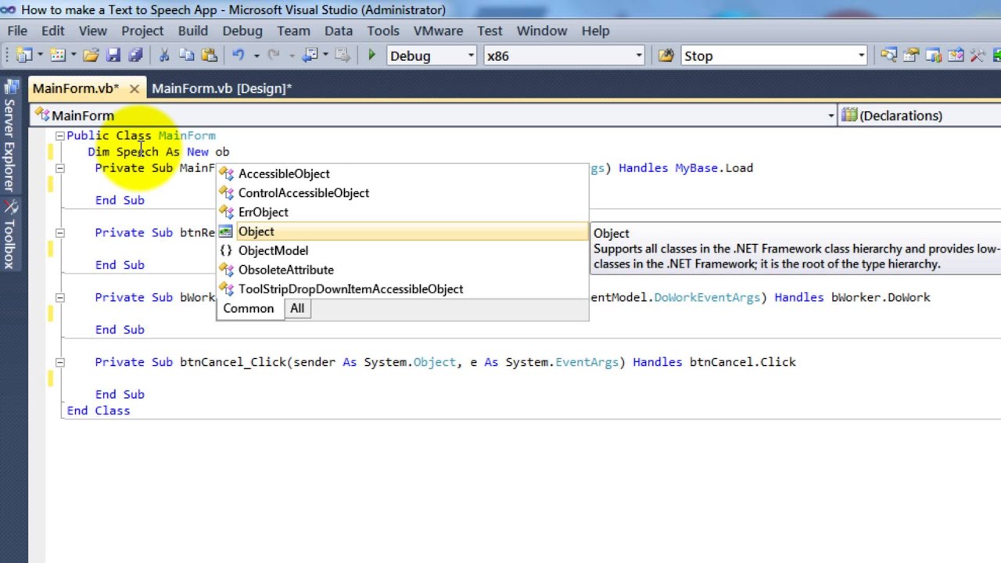Collapse the Public Class MainForm region
Viewport: 1001px width, 563px height.
59,136
